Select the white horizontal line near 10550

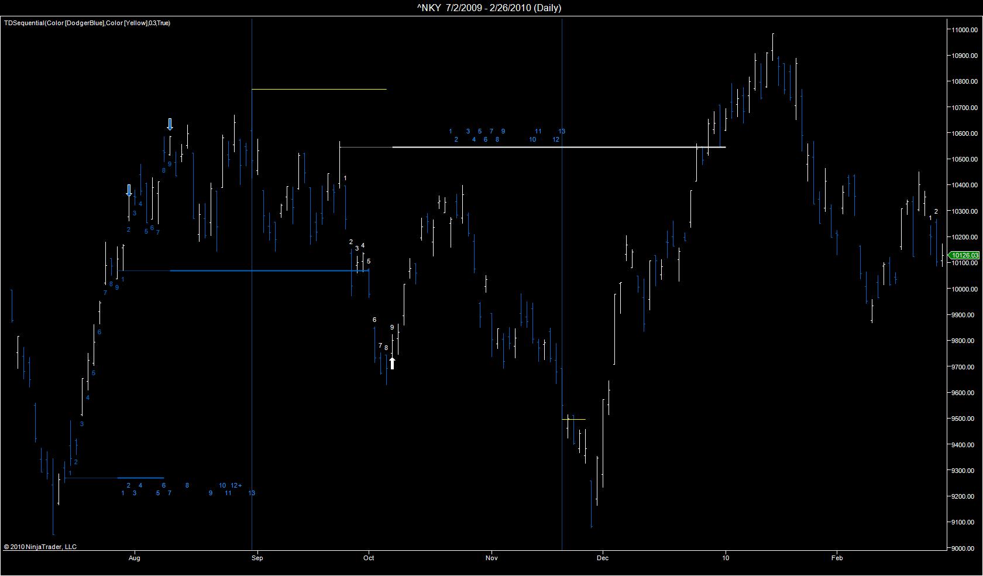pyautogui.click(x=559, y=147)
